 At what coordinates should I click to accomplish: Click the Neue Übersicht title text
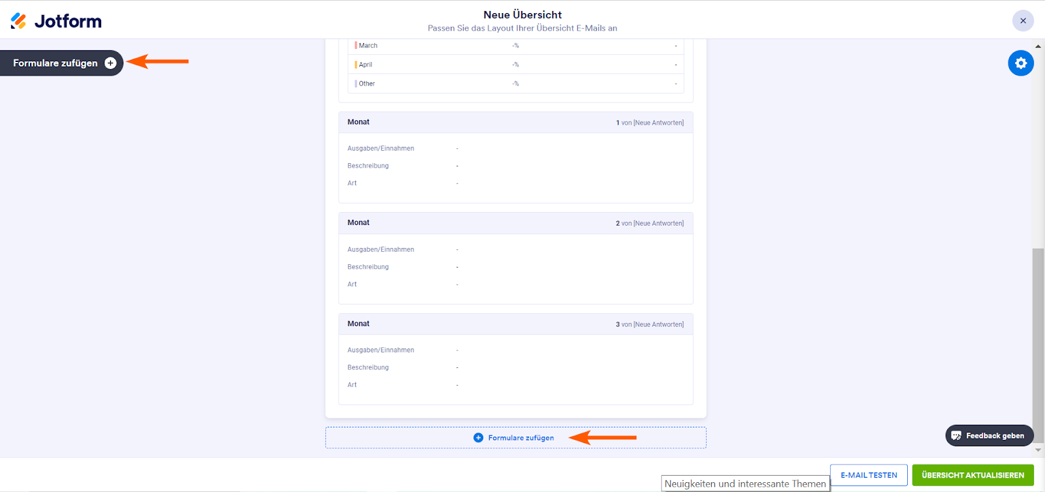pyautogui.click(x=522, y=14)
